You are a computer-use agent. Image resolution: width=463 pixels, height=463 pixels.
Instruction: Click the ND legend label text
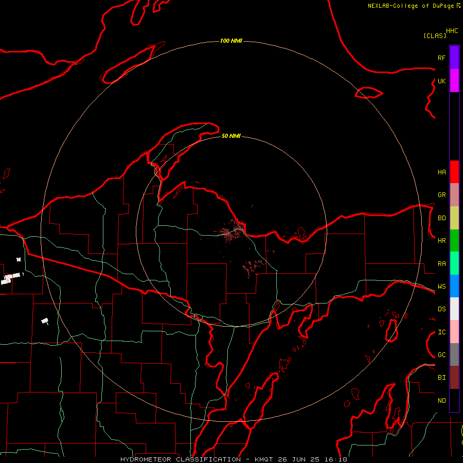441,401
